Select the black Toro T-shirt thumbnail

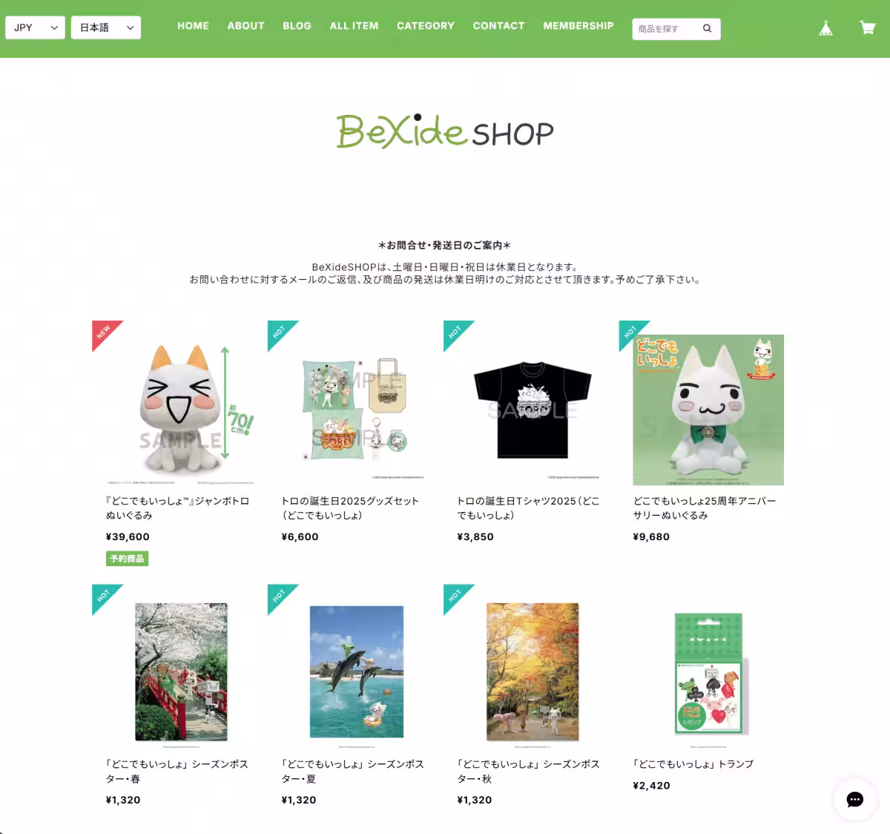(533, 410)
